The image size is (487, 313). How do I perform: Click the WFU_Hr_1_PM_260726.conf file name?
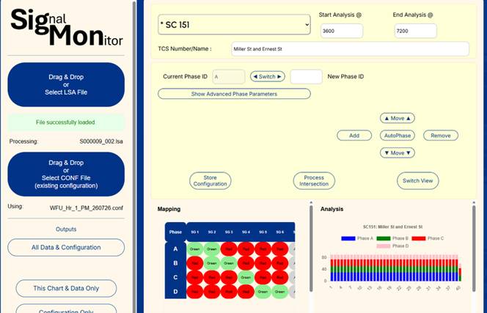coord(87,208)
